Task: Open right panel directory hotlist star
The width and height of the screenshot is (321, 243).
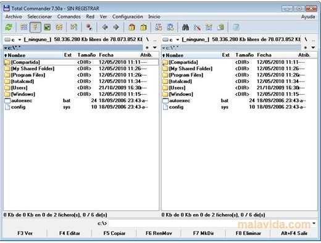Action: click(x=306, y=47)
